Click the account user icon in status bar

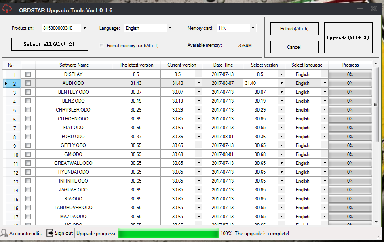pos(4,233)
